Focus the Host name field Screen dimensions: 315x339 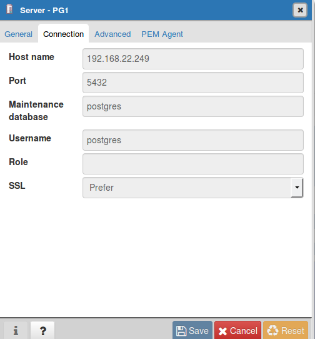193,59
